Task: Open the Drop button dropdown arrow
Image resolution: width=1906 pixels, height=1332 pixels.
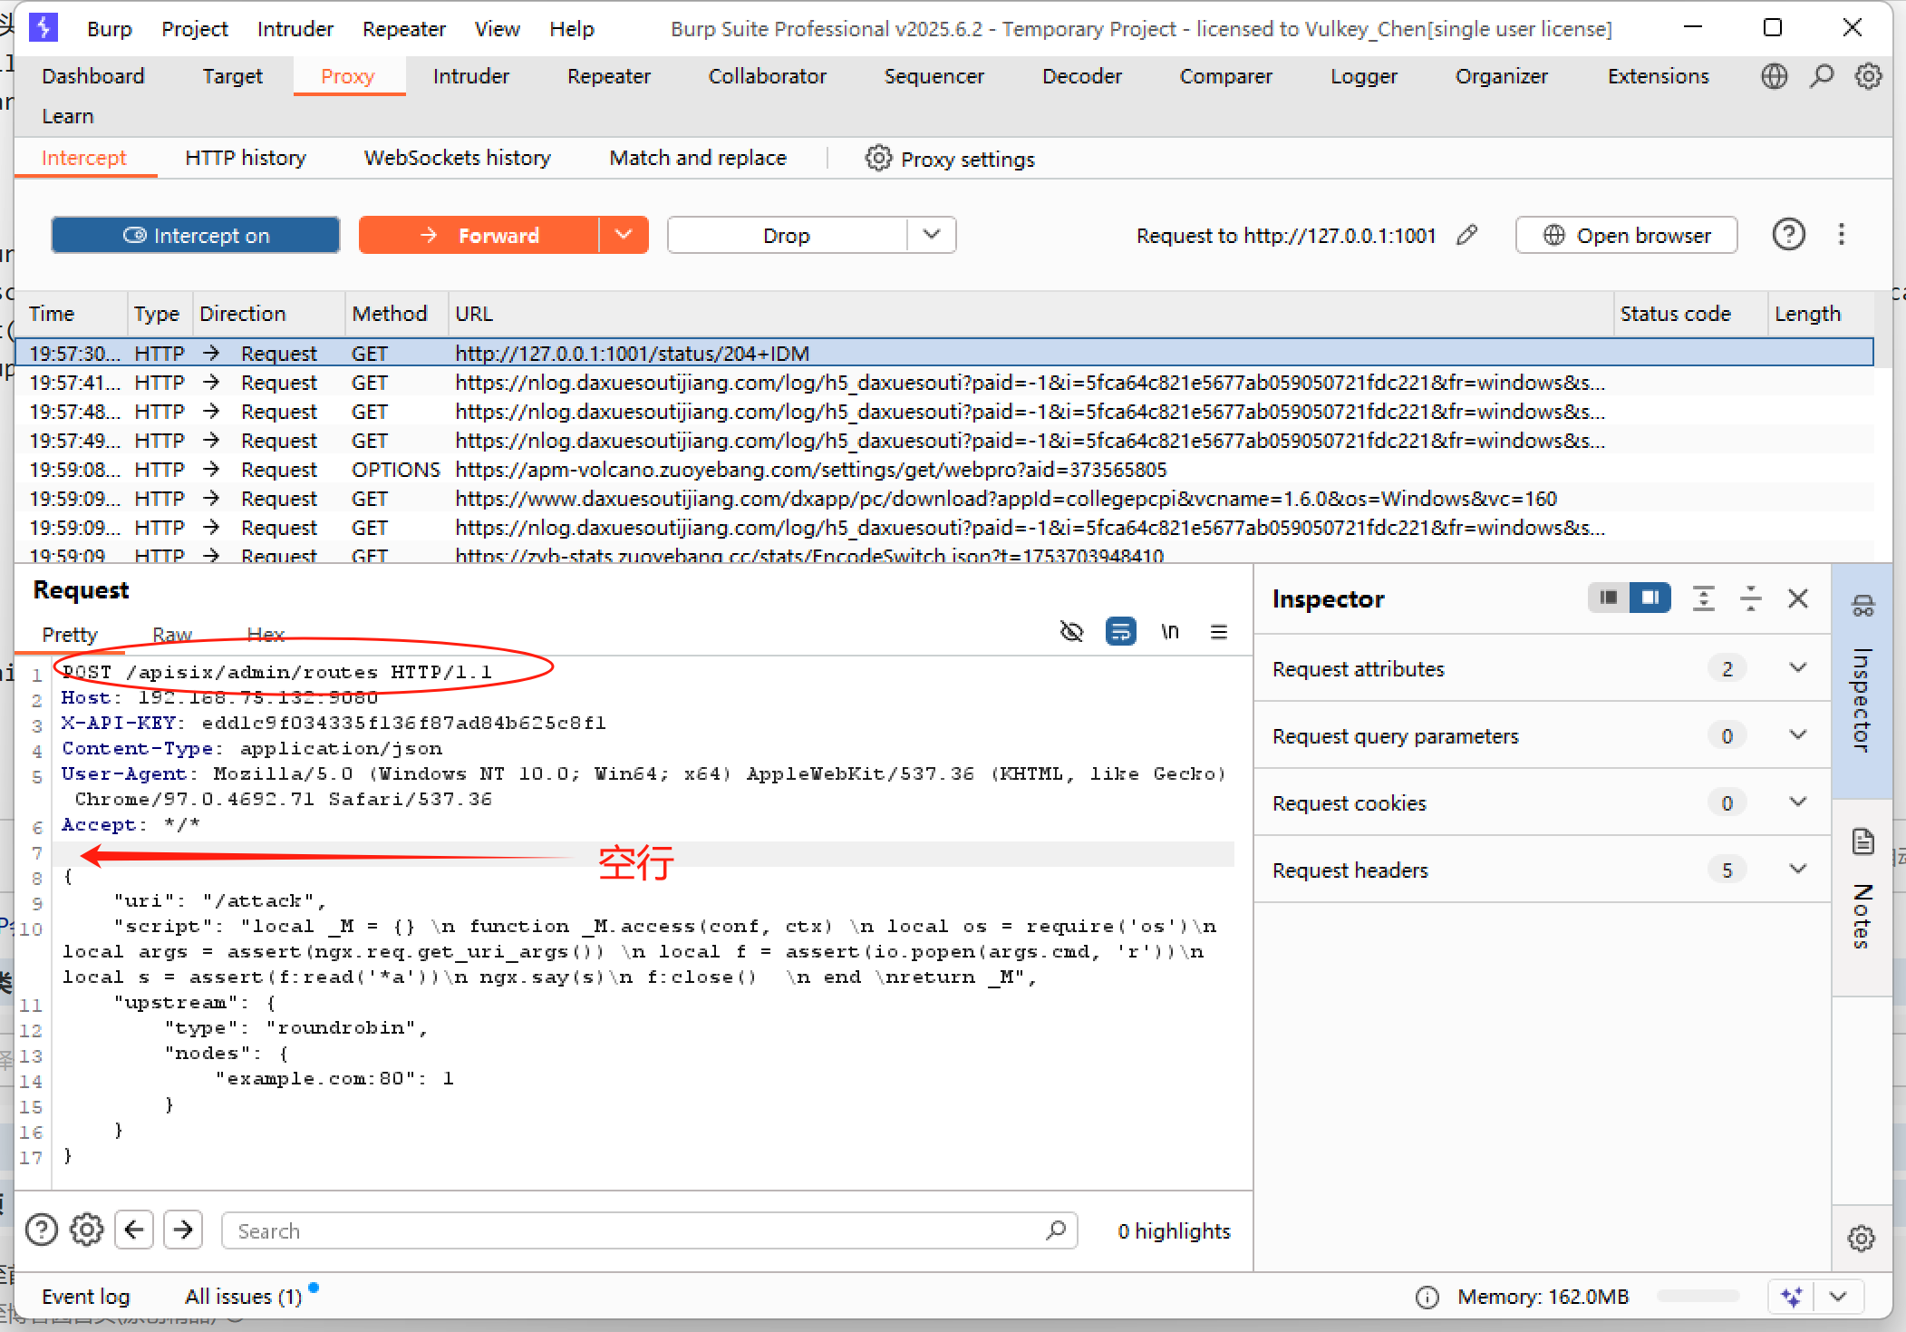Action: 931,235
